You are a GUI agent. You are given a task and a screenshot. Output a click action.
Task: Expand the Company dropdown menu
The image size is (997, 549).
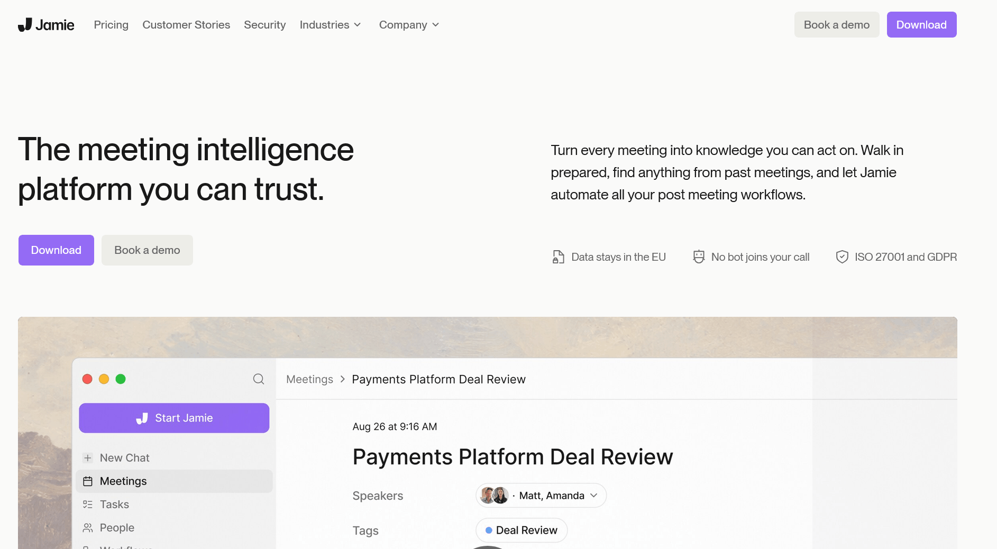point(409,25)
